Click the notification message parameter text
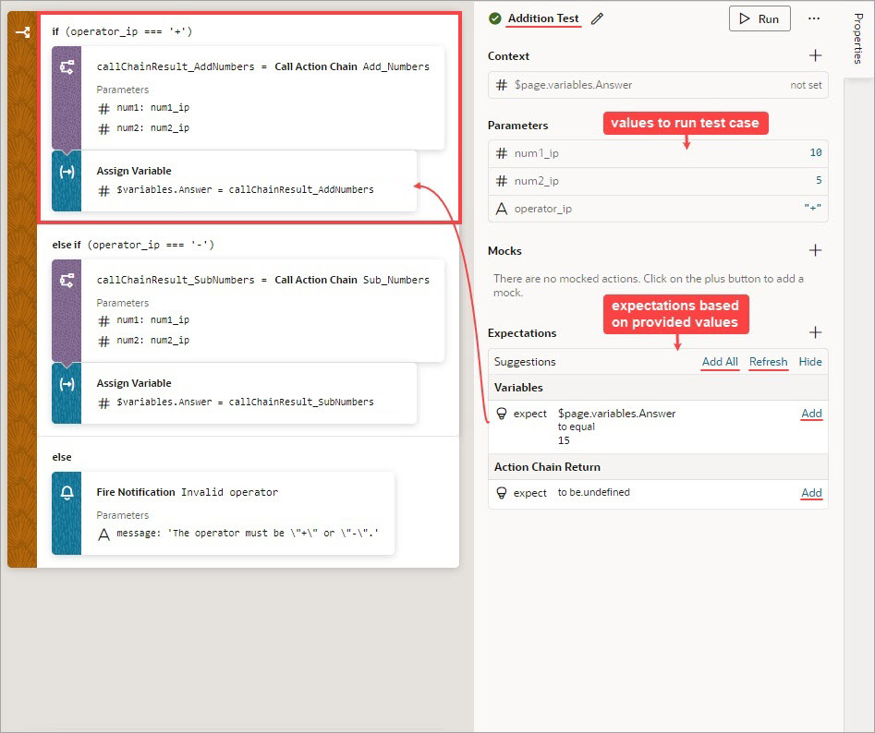Image resolution: width=875 pixels, height=733 pixels. (248, 534)
